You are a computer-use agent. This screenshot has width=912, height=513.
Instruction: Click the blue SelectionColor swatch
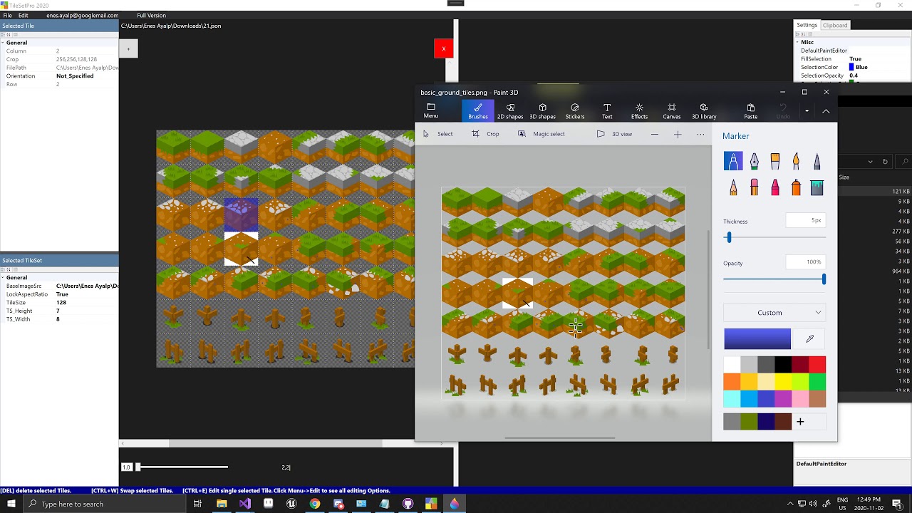[851, 67]
